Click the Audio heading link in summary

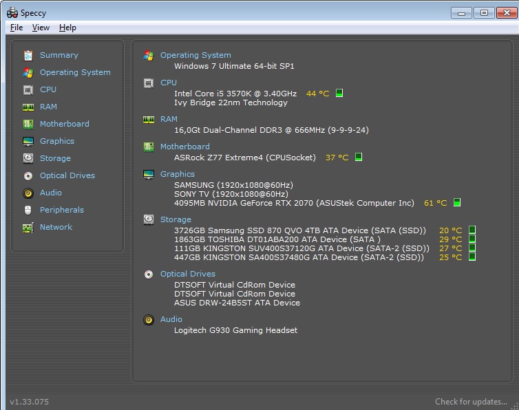point(171,319)
